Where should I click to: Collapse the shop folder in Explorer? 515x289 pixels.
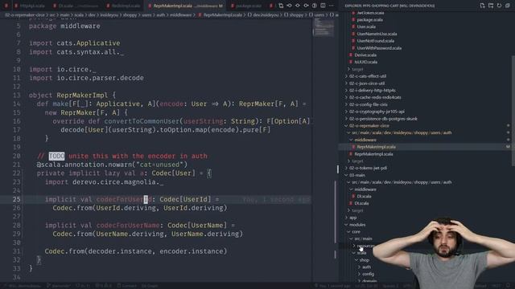[x=363, y=260]
